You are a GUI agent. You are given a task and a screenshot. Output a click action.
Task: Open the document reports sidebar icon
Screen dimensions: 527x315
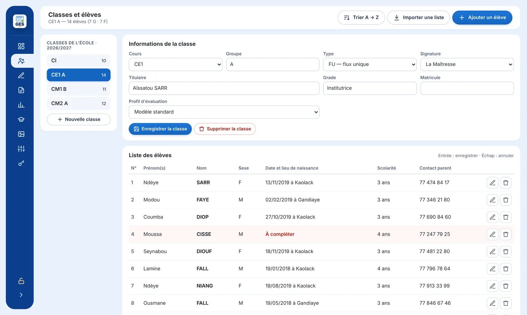[x=21, y=90]
